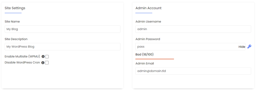Click the Site Name label text
This screenshot has height=90, width=256.
pyautogui.click(x=12, y=22)
